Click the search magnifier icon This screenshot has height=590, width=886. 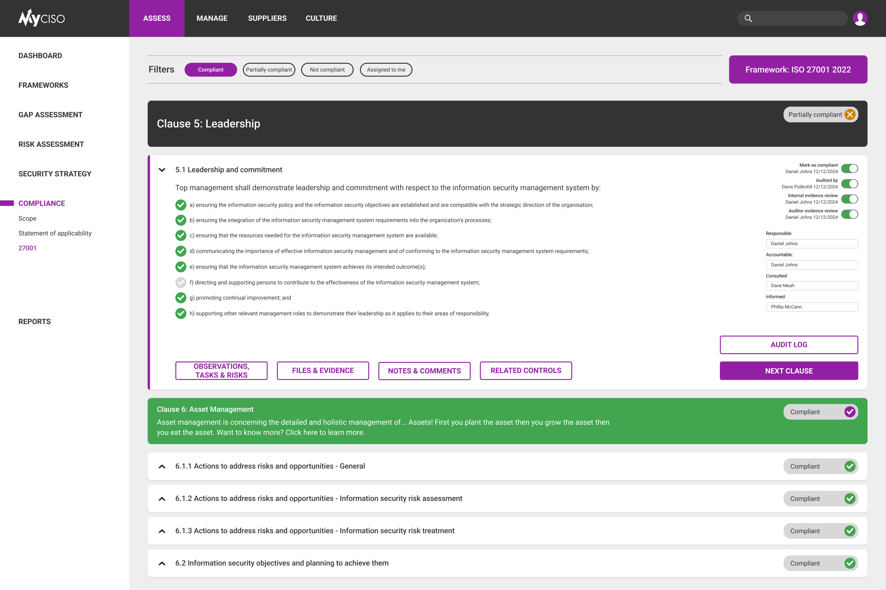click(748, 18)
